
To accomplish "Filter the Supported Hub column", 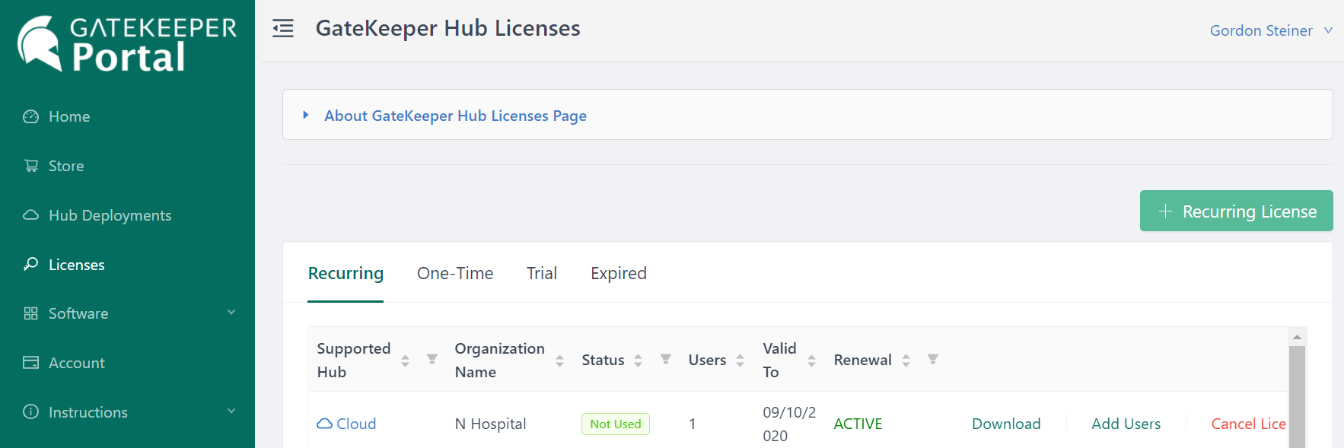I will [432, 359].
